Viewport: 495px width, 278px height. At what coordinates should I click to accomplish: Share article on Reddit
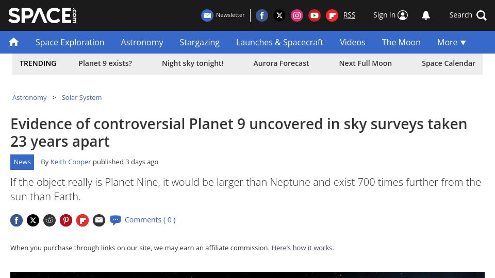pyautogui.click(x=49, y=220)
